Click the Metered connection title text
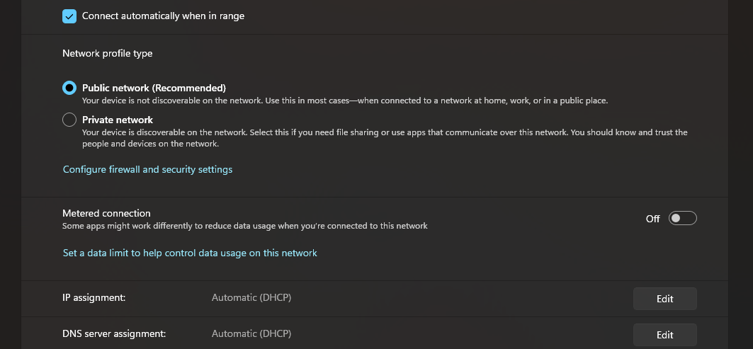 click(106, 213)
